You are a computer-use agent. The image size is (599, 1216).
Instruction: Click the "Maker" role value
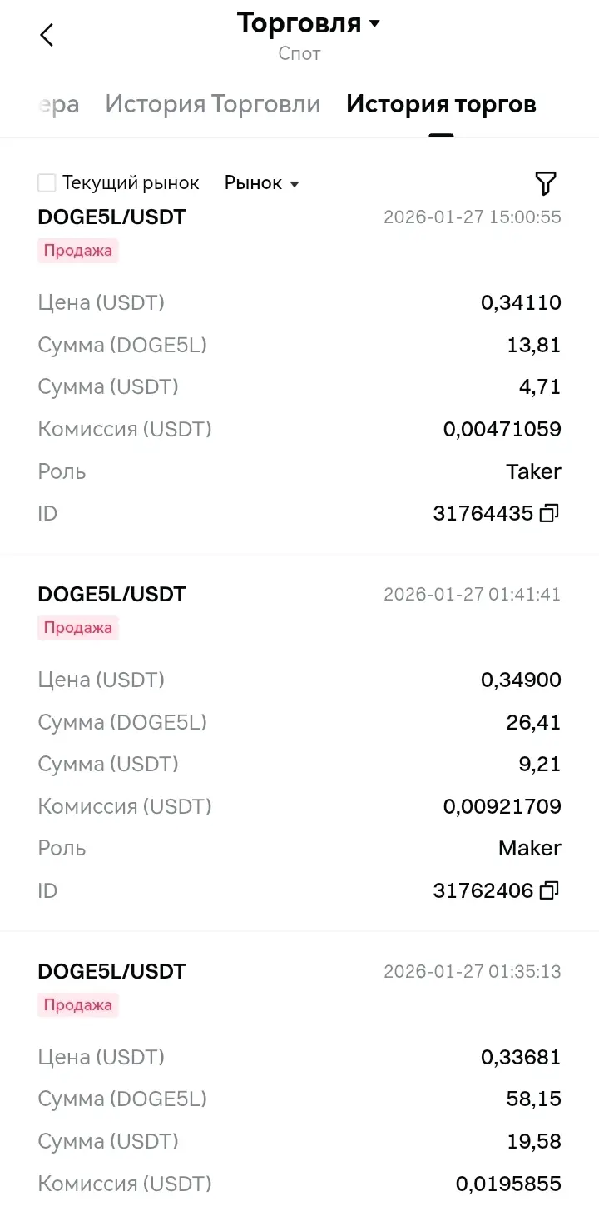click(x=530, y=849)
